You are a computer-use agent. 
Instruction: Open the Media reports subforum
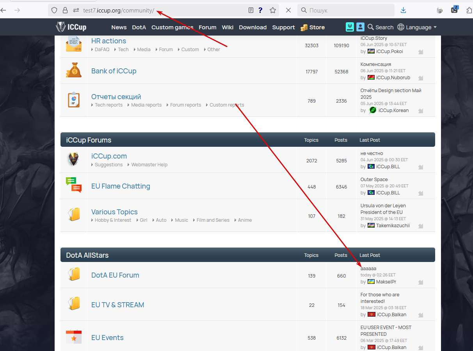click(146, 105)
